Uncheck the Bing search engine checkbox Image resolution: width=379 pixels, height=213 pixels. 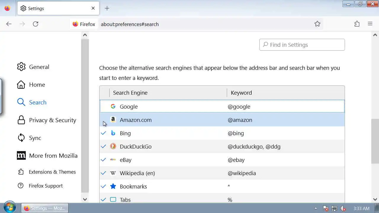coord(103,133)
